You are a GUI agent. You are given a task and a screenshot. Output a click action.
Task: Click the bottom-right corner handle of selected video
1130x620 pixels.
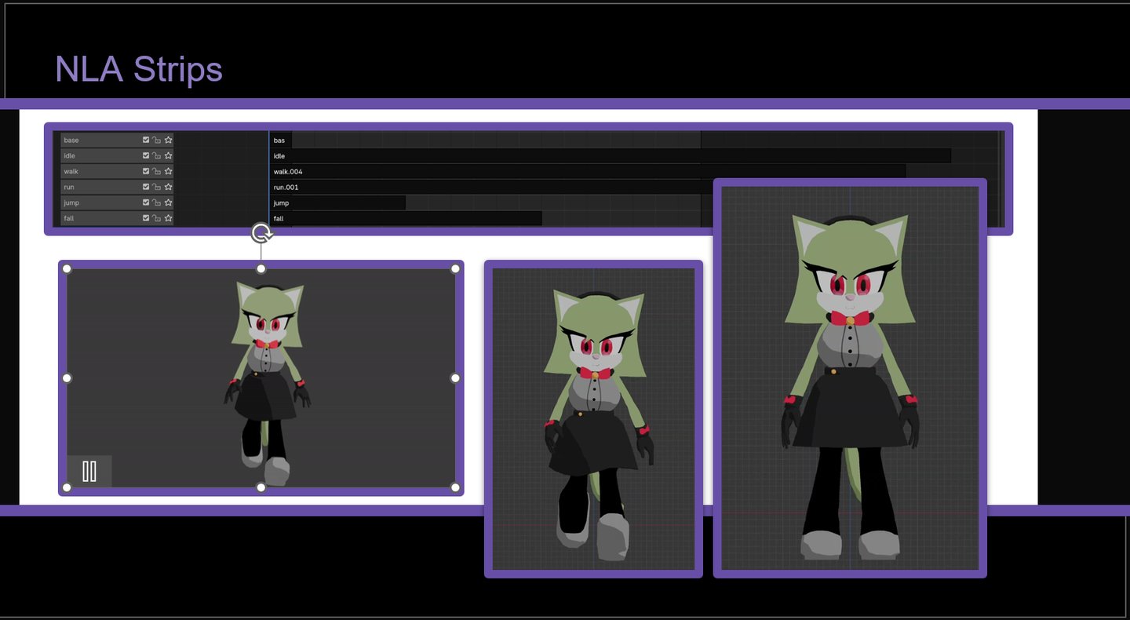(x=455, y=487)
